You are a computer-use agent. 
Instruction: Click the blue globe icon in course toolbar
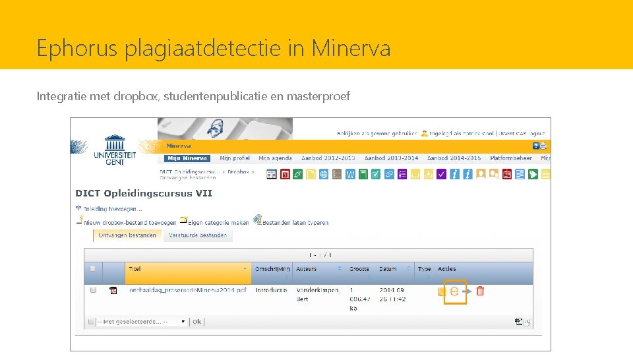coord(324,174)
